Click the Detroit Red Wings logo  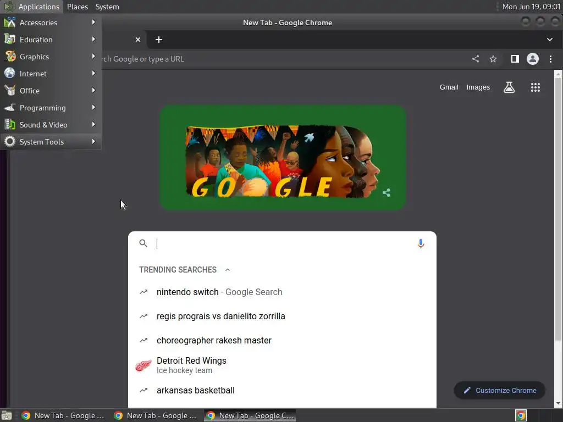coord(143,365)
